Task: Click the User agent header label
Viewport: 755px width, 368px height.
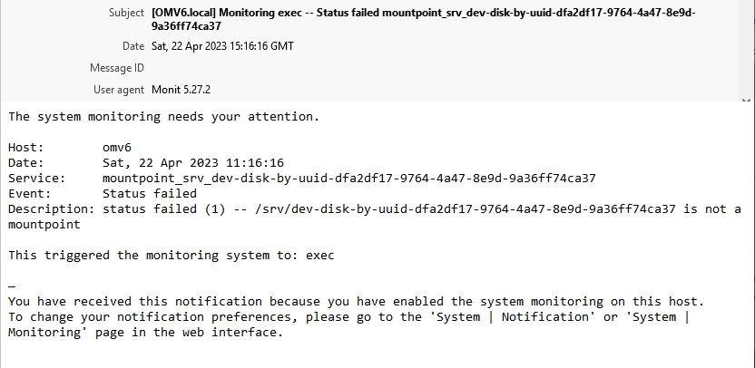Action: 118,90
